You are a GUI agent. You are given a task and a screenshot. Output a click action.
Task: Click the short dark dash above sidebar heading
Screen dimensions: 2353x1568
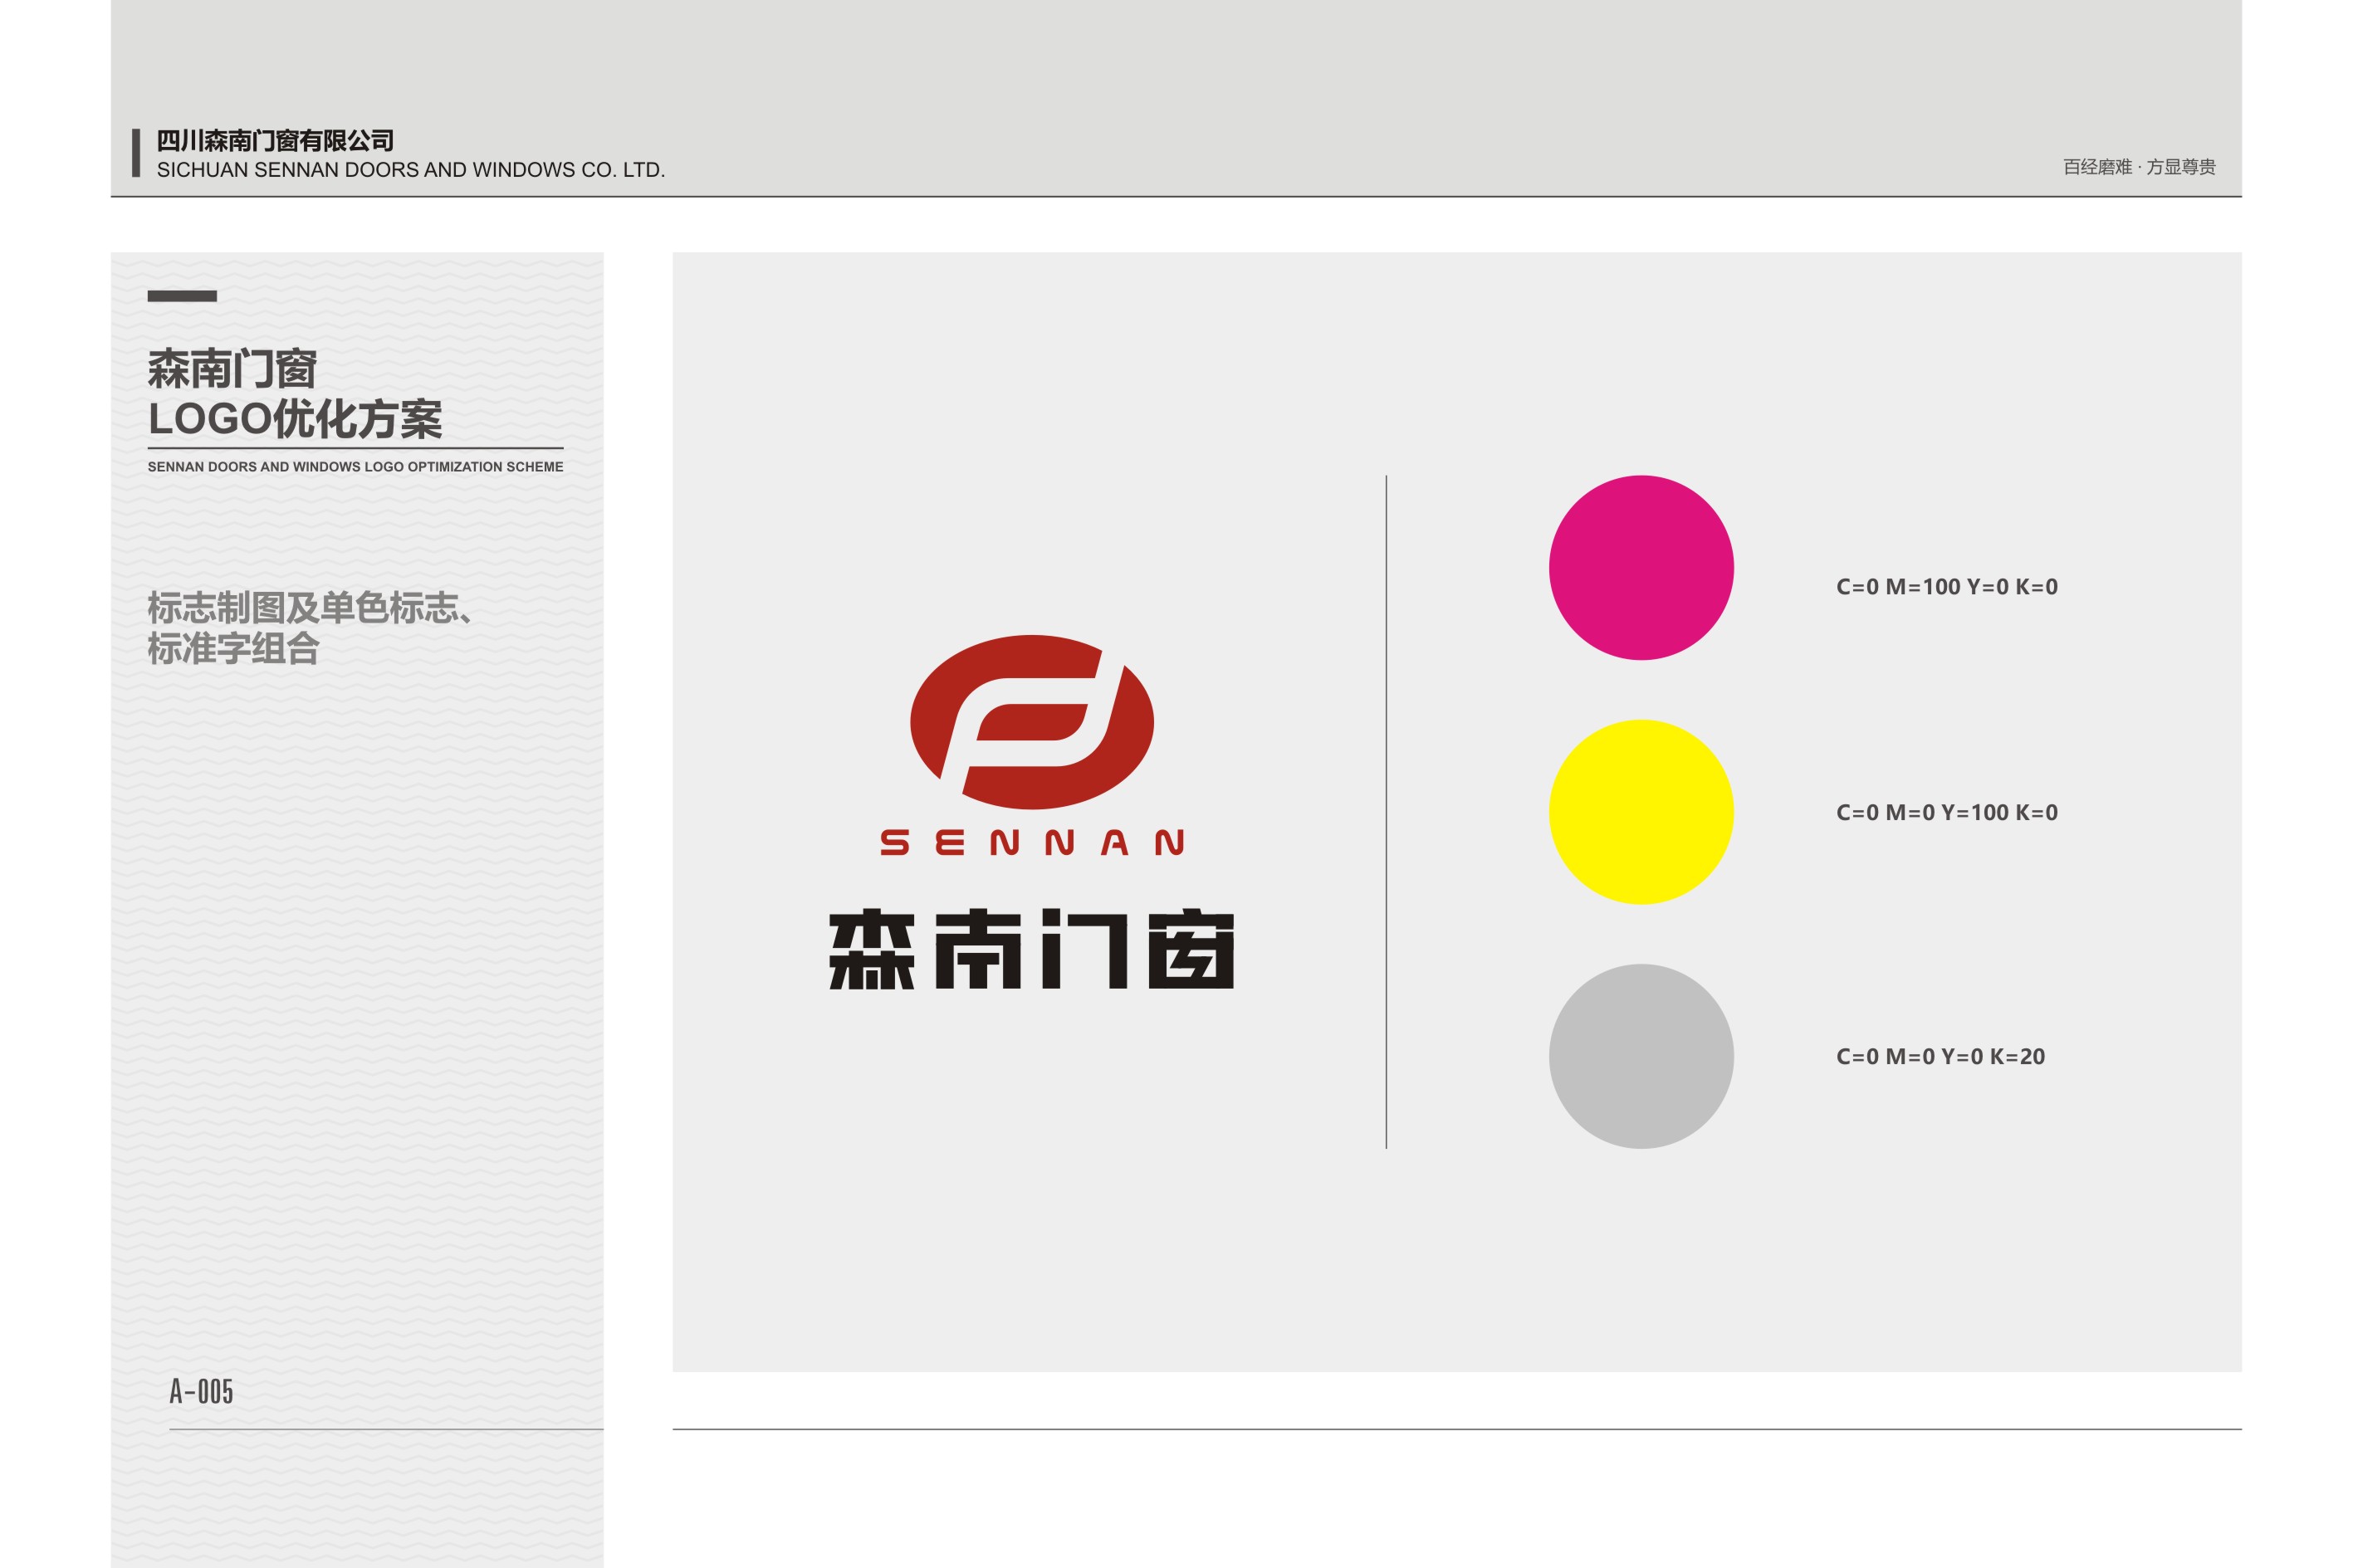(x=182, y=296)
